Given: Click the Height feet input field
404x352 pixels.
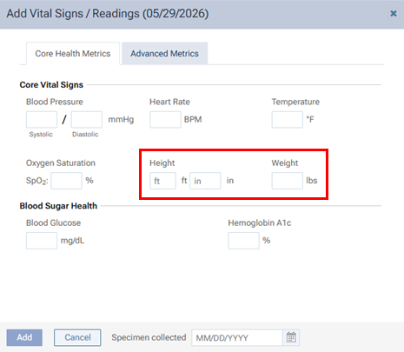Looking at the screenshot, I should pyautogui.click(x=162, y=181).
